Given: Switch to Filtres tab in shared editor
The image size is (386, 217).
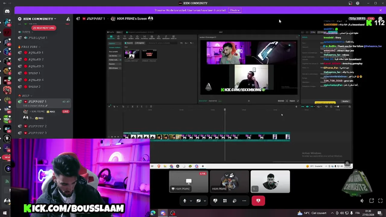Looking at the screenshot, I should click(x=159, y=37).
